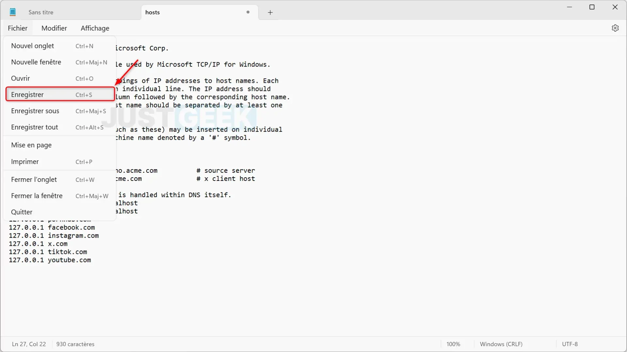Viewport: 627px width, 352px height.
Task: Open the Fichier menu
Action: point(18,28)
